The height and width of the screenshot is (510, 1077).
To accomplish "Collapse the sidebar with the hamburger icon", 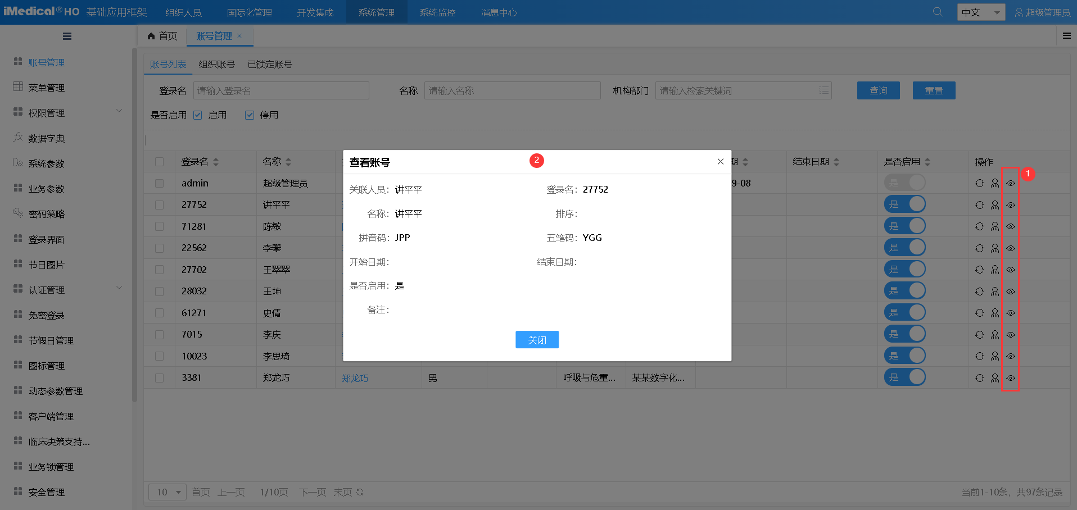I will (x=67, y=36).
